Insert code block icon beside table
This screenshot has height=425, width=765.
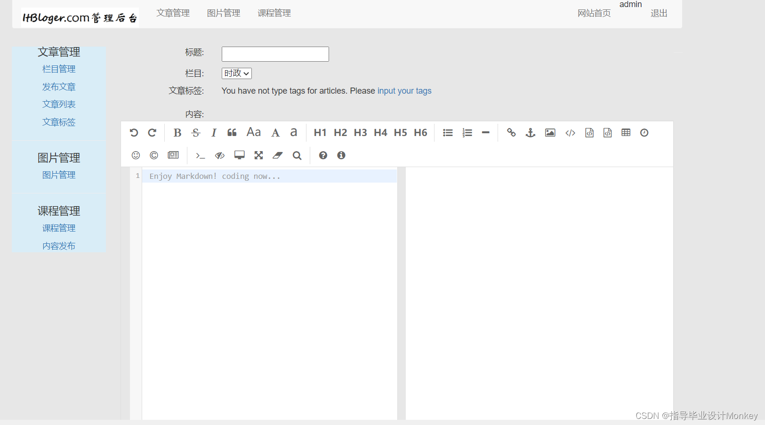pyautogui.click(x=608, y=133)
